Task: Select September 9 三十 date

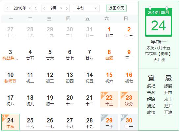Action: [x=129, y=55]
